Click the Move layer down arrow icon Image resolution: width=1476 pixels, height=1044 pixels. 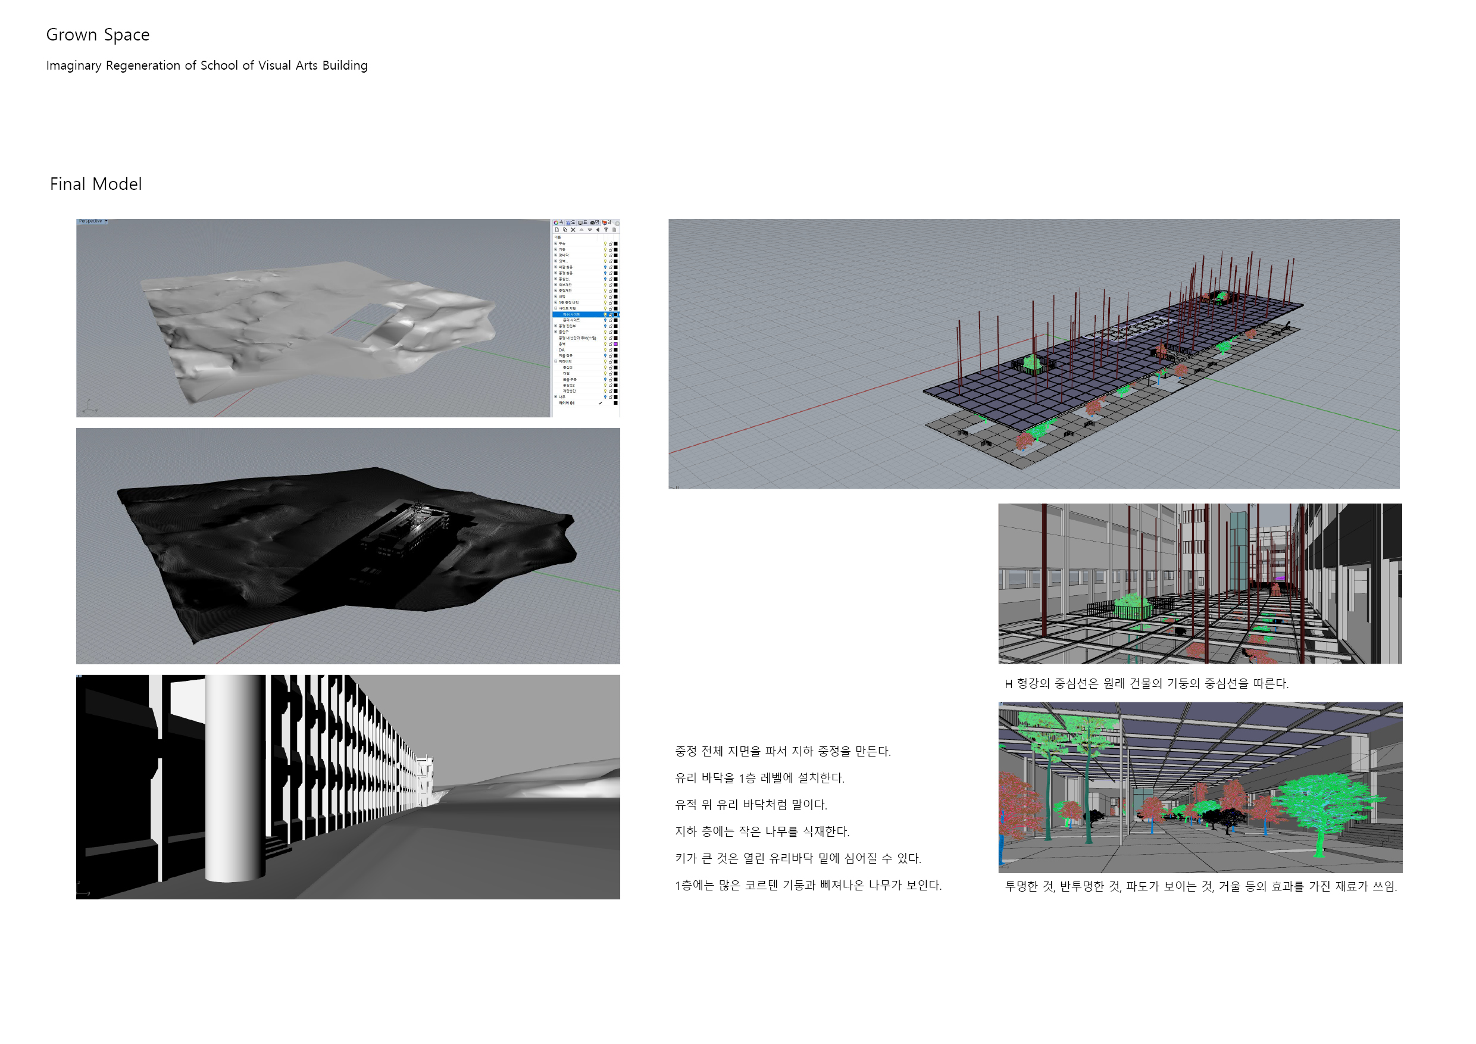coord(590,230)
